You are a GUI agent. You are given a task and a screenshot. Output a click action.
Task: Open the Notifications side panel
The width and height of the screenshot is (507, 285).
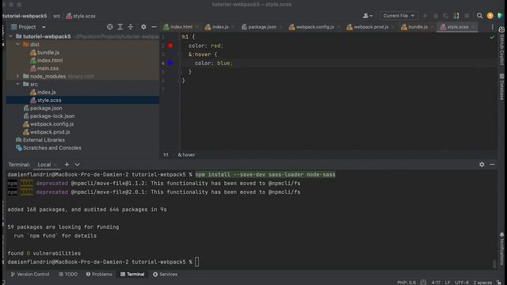(501, 249)
